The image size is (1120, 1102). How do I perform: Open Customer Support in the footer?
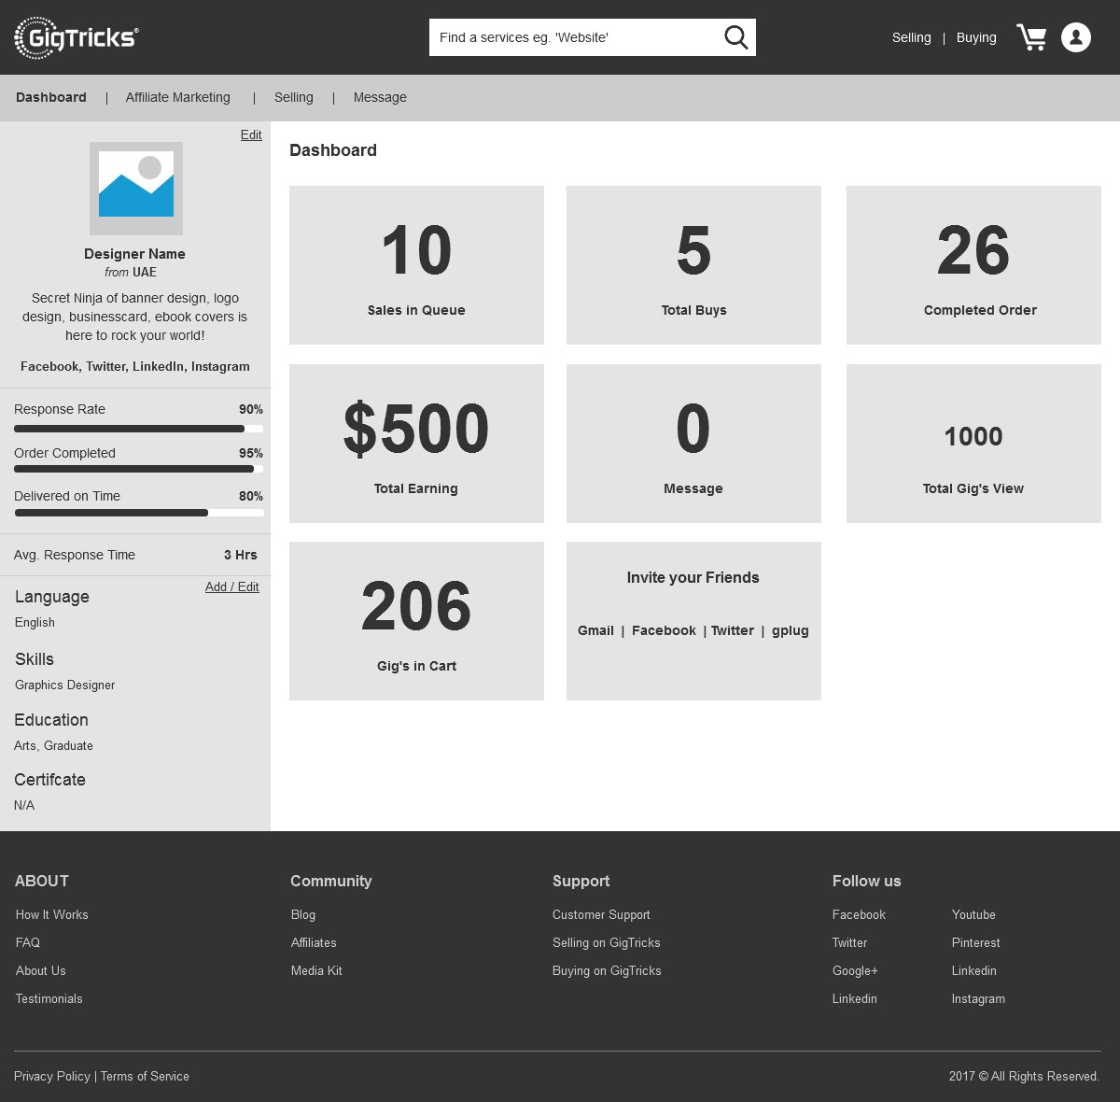(x=601, y=914)
